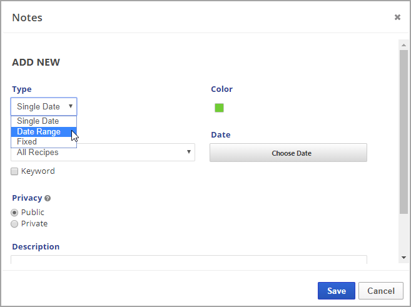The width and height of the screenshot is (411, 307).
Task: Click the scrollbar up arrow
Action: [403, 44]
